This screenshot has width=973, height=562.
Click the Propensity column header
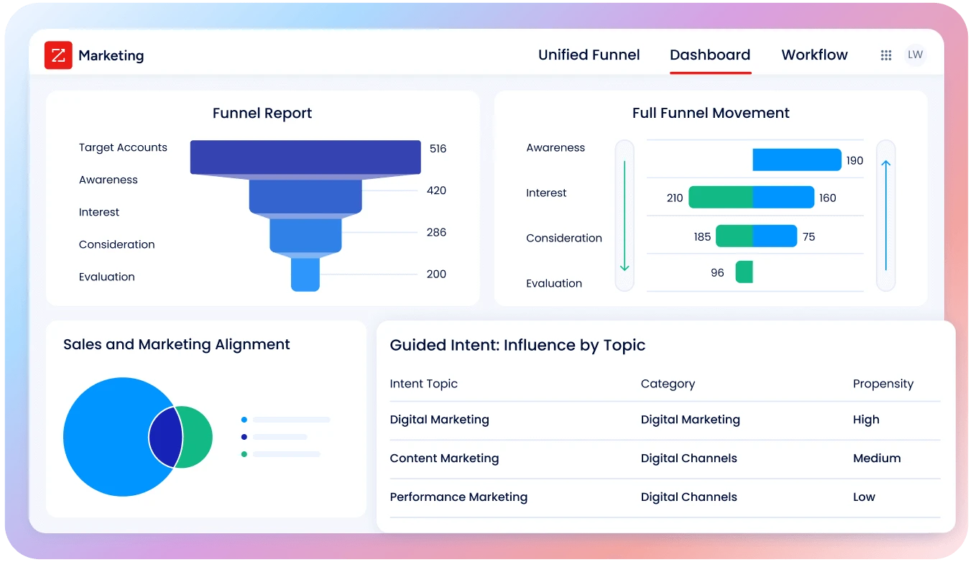point(883,384)
